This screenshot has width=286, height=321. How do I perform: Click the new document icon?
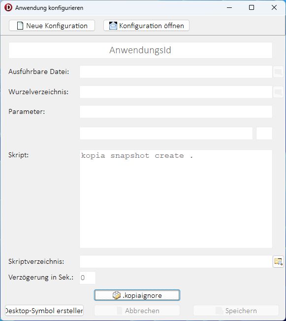point(20,26)
